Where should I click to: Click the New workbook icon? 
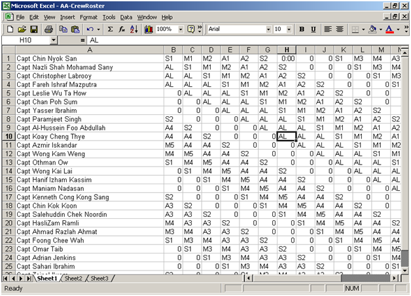click(x=10, y=29)
